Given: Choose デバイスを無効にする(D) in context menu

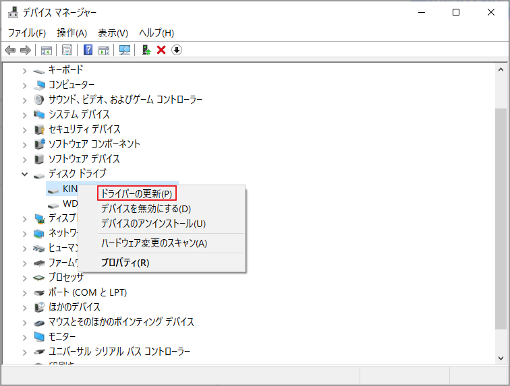Looking at the screenshot, I should pos(146,209).
